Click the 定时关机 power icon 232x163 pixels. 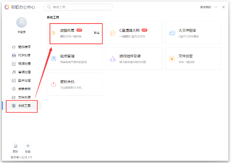[54, 84]
